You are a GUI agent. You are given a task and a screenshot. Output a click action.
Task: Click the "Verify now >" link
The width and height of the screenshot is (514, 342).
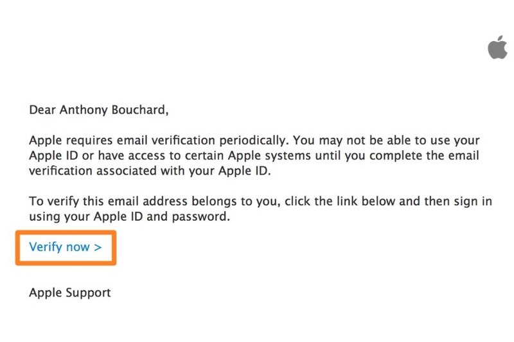click(x=65, y=246)
